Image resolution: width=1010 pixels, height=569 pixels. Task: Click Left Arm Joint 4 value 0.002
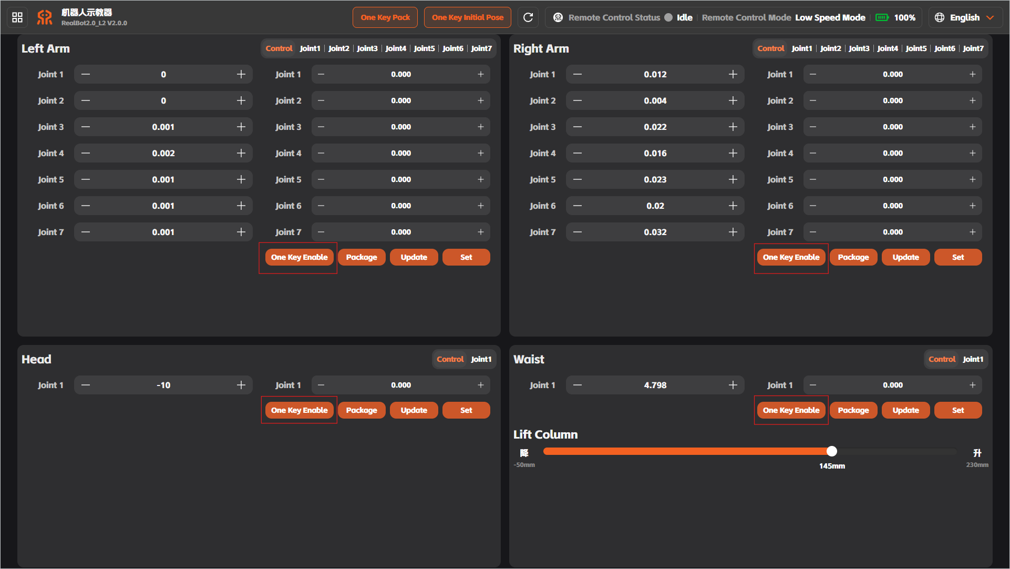pos(163,153)
